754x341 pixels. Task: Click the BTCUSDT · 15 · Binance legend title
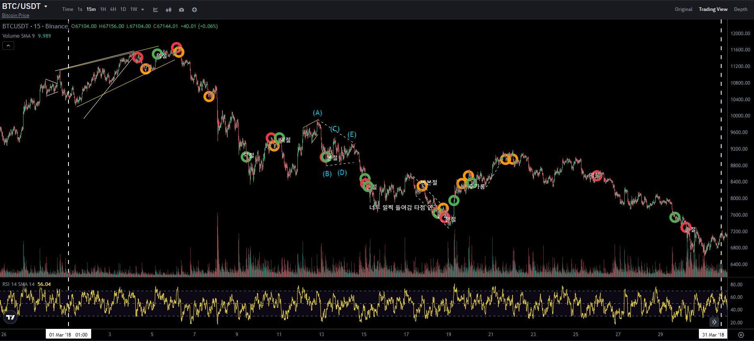tap(35, 26)
